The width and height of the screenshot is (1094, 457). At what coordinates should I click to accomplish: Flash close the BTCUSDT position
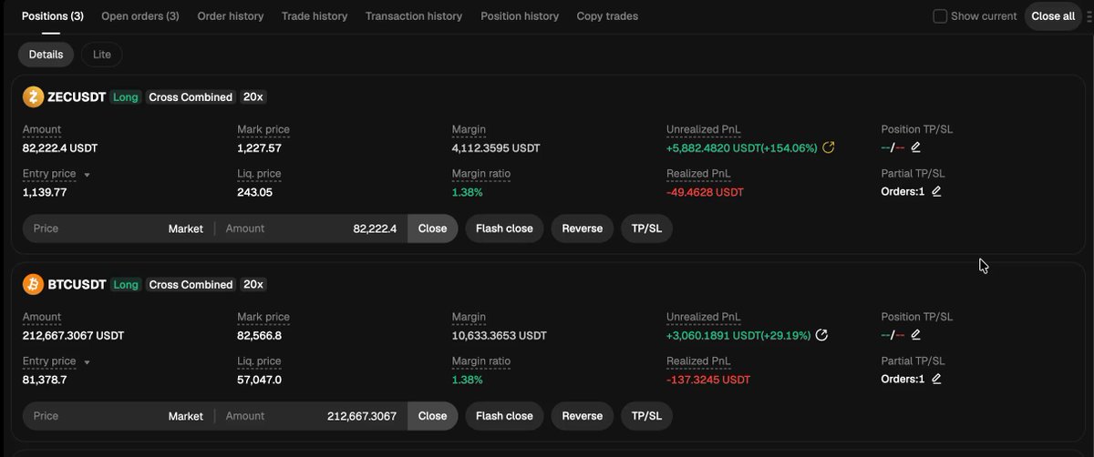(504, 416)
